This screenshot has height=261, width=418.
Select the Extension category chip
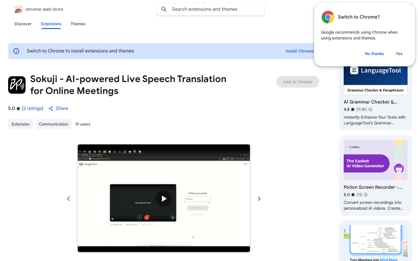(21, 124)
